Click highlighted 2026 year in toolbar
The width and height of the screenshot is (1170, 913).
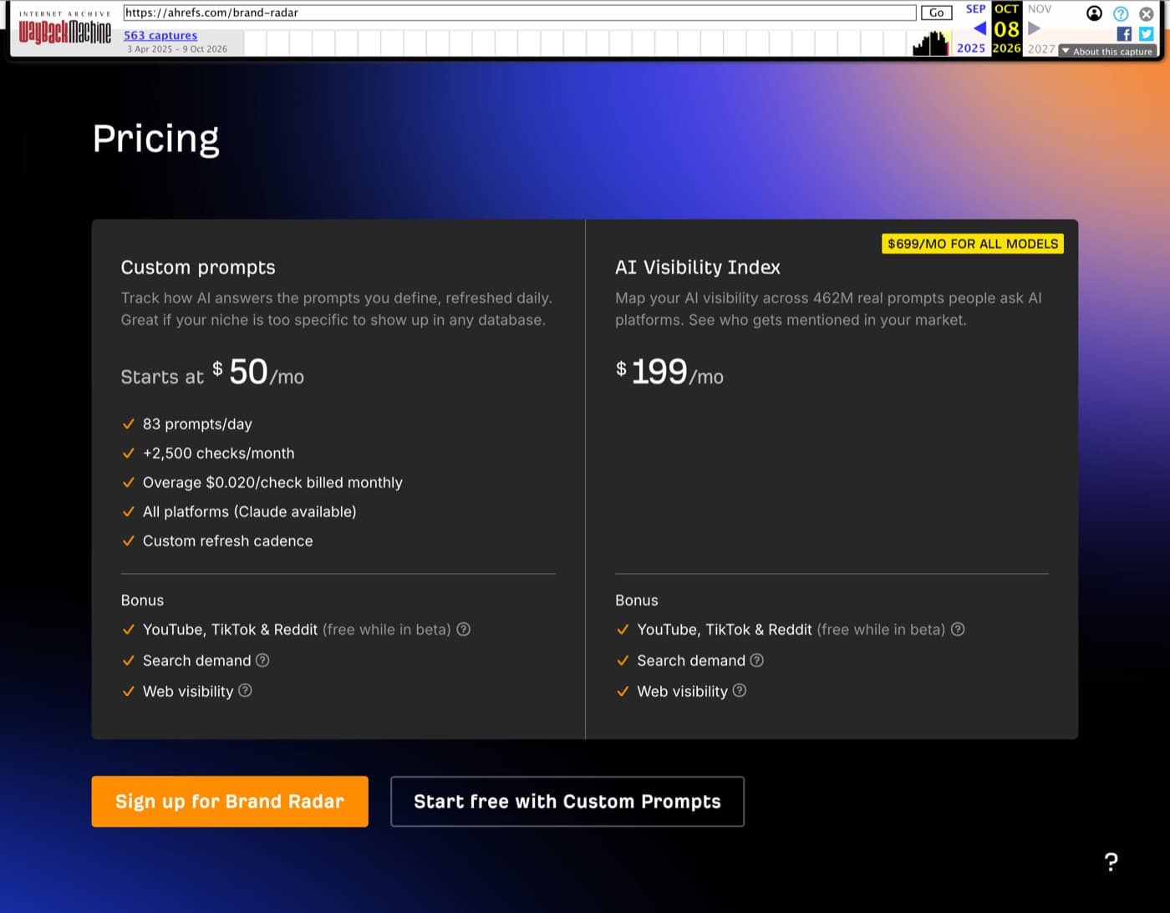coord(1006,48)
